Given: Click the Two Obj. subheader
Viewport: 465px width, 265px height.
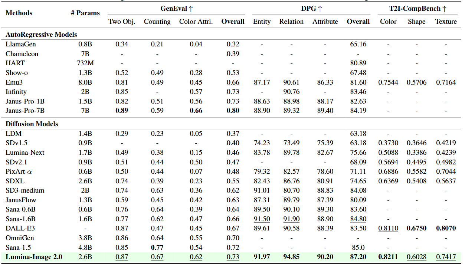Looking at the screenshot, I should point(122,22).
